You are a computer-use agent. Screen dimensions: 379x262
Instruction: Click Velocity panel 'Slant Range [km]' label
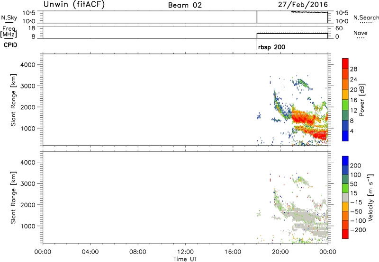coord(13,197)
